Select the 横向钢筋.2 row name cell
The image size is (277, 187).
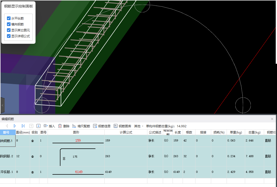(x=8, y=156)
